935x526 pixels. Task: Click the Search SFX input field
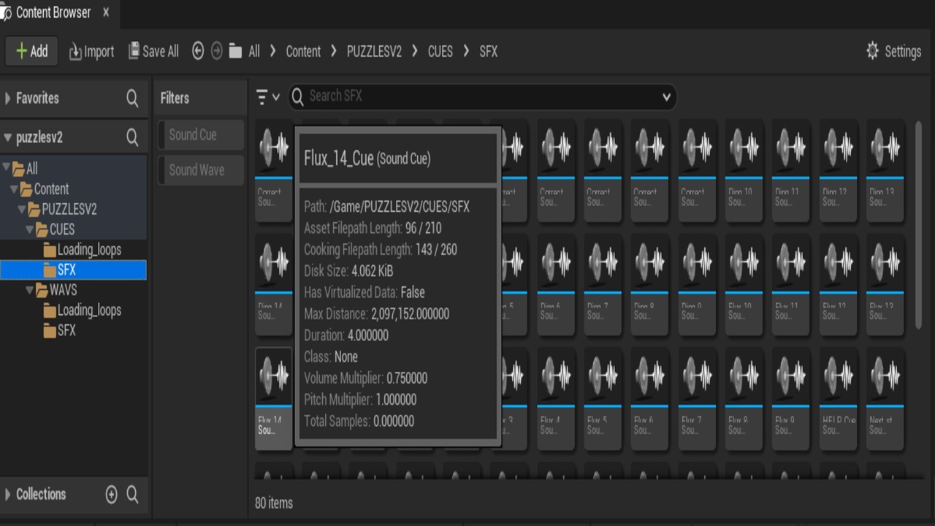pos(482,96)
